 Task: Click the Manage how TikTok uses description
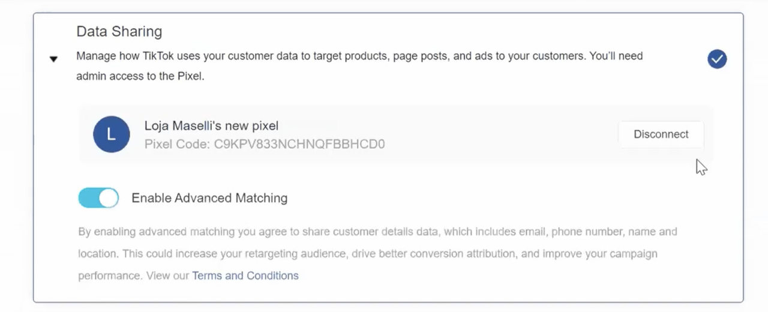tap(359, 66)
